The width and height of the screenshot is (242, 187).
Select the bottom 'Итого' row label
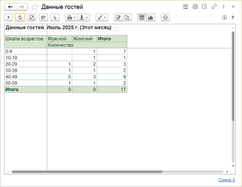26,89
